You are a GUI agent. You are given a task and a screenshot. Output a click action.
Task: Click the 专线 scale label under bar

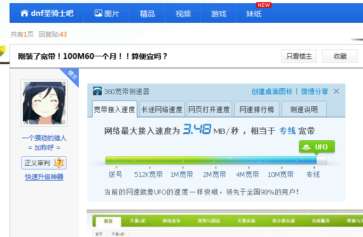313,174
